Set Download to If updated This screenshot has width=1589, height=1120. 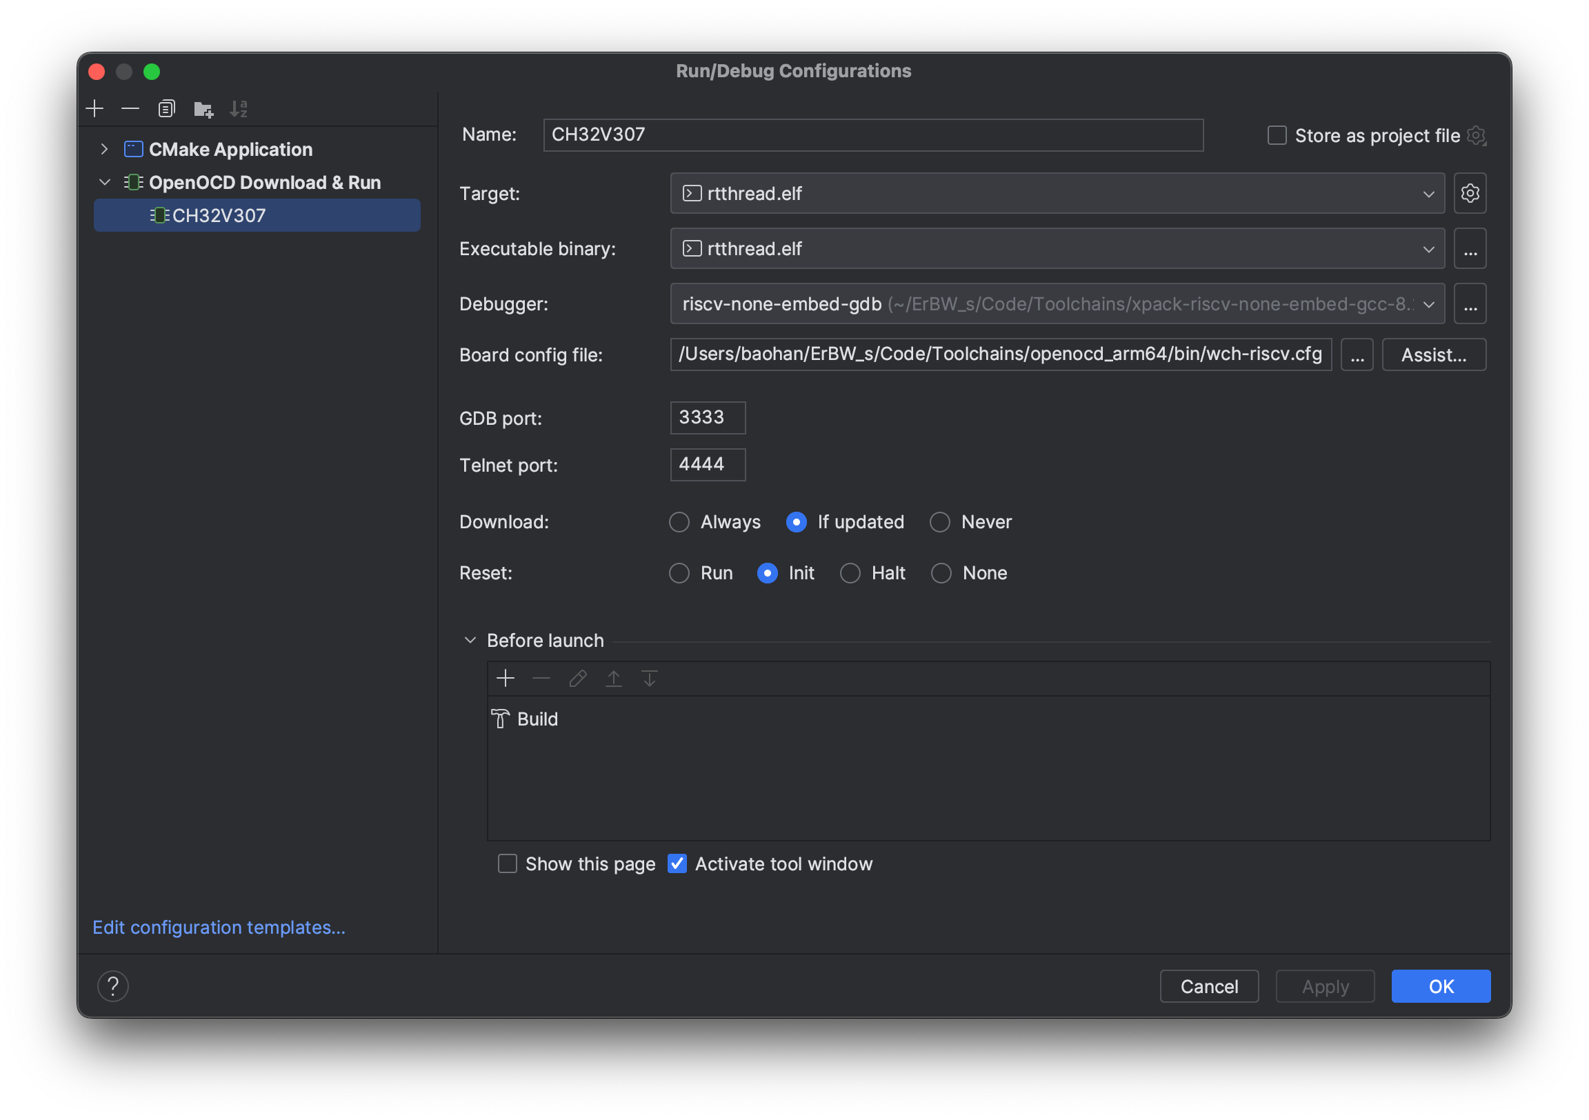pos(796,523)
